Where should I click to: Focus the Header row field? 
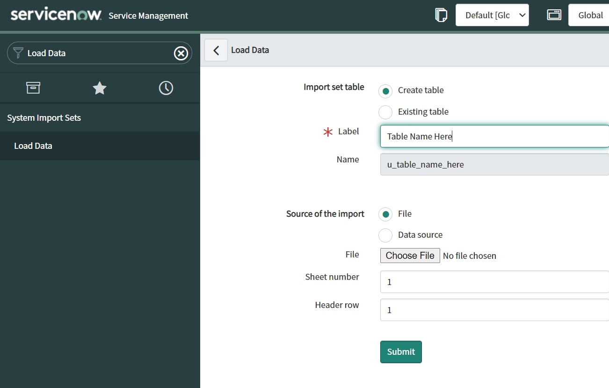[494, 310]
